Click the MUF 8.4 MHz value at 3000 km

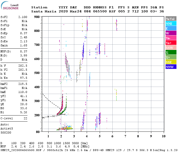click(76, 147)
